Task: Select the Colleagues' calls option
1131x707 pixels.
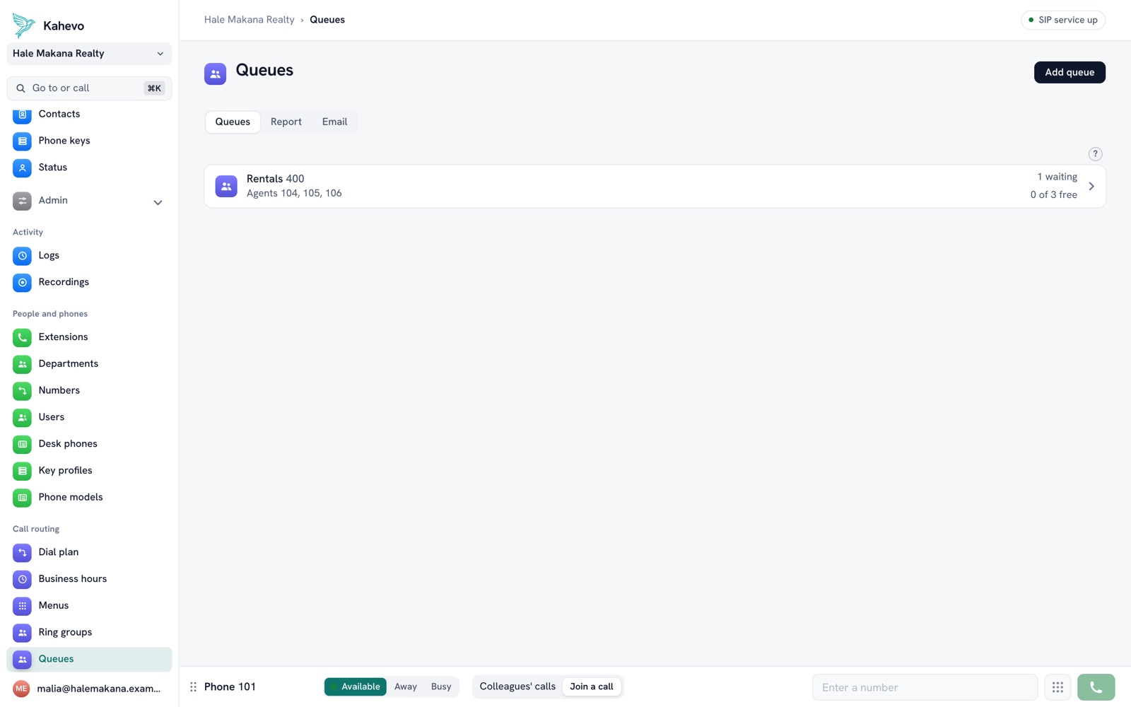Action: (517, 686)
